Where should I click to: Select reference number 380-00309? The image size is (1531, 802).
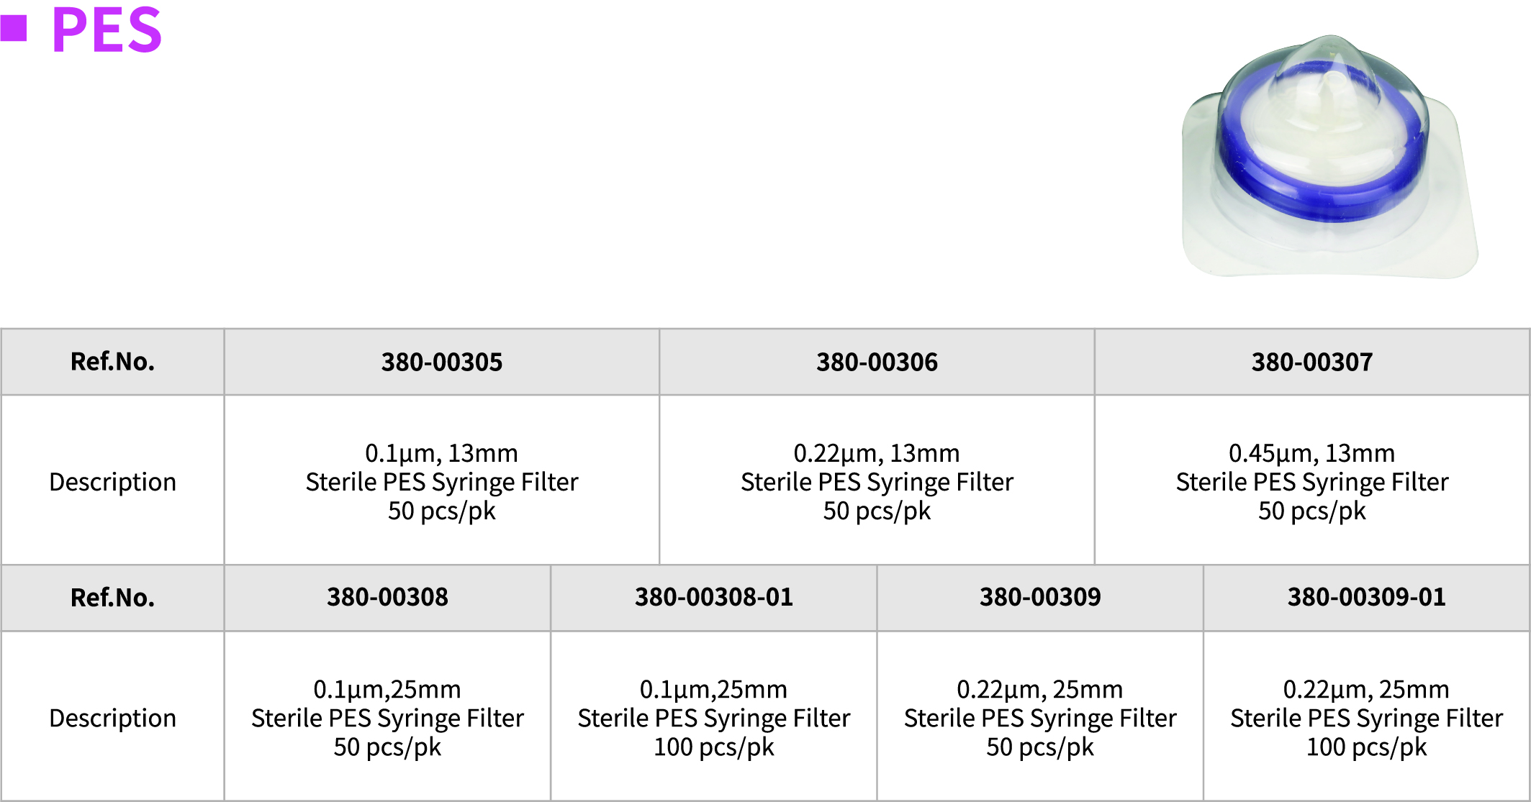tap(1040, 597)
